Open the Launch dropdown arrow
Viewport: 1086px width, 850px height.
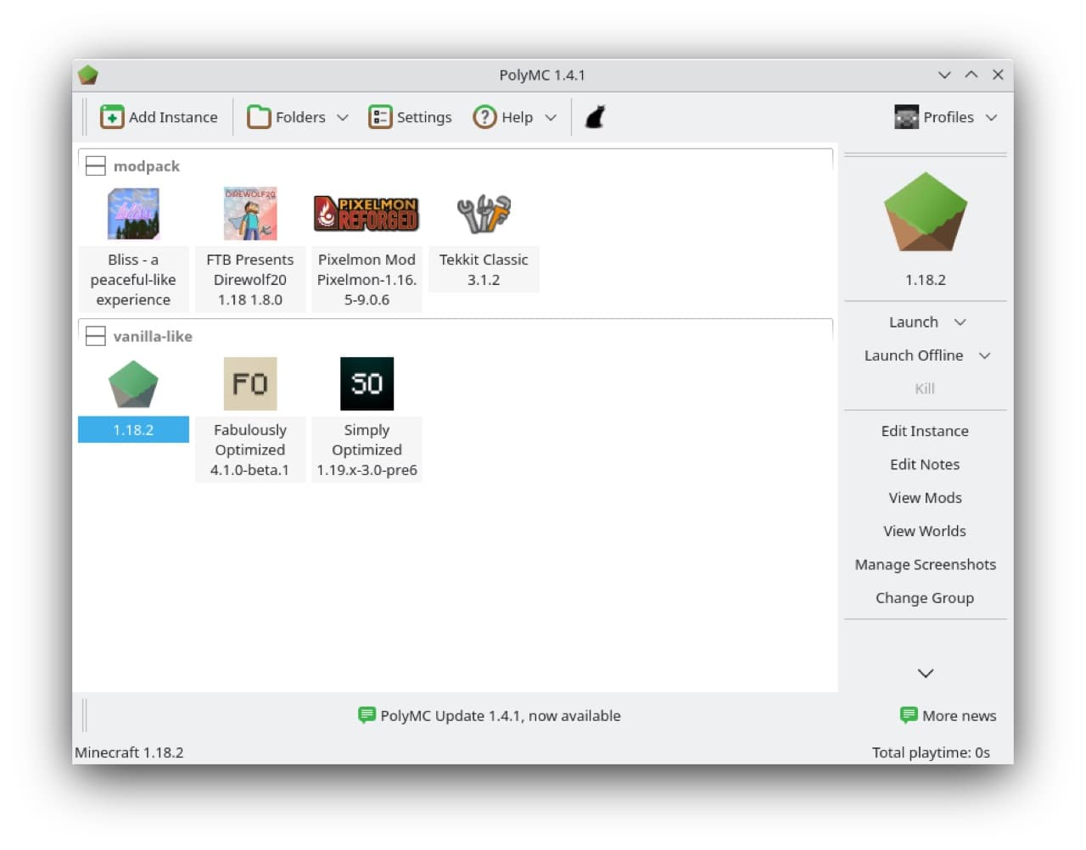pos(960,322)
